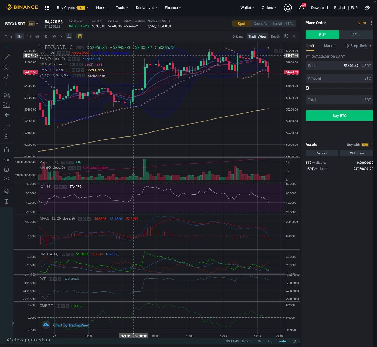Open the patterns drawing tool
The image size is (377, 347).
[7, 95]
